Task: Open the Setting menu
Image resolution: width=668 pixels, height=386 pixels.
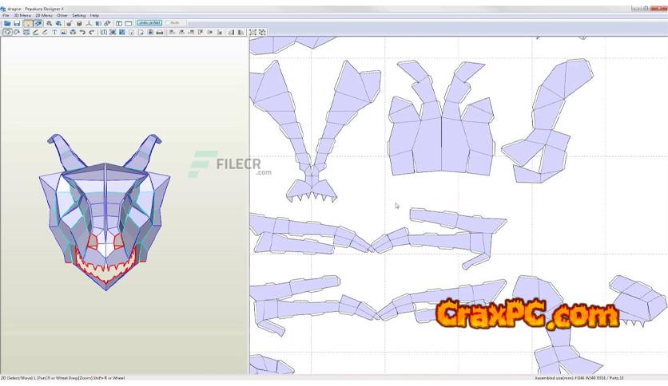Action: [79, 15]
